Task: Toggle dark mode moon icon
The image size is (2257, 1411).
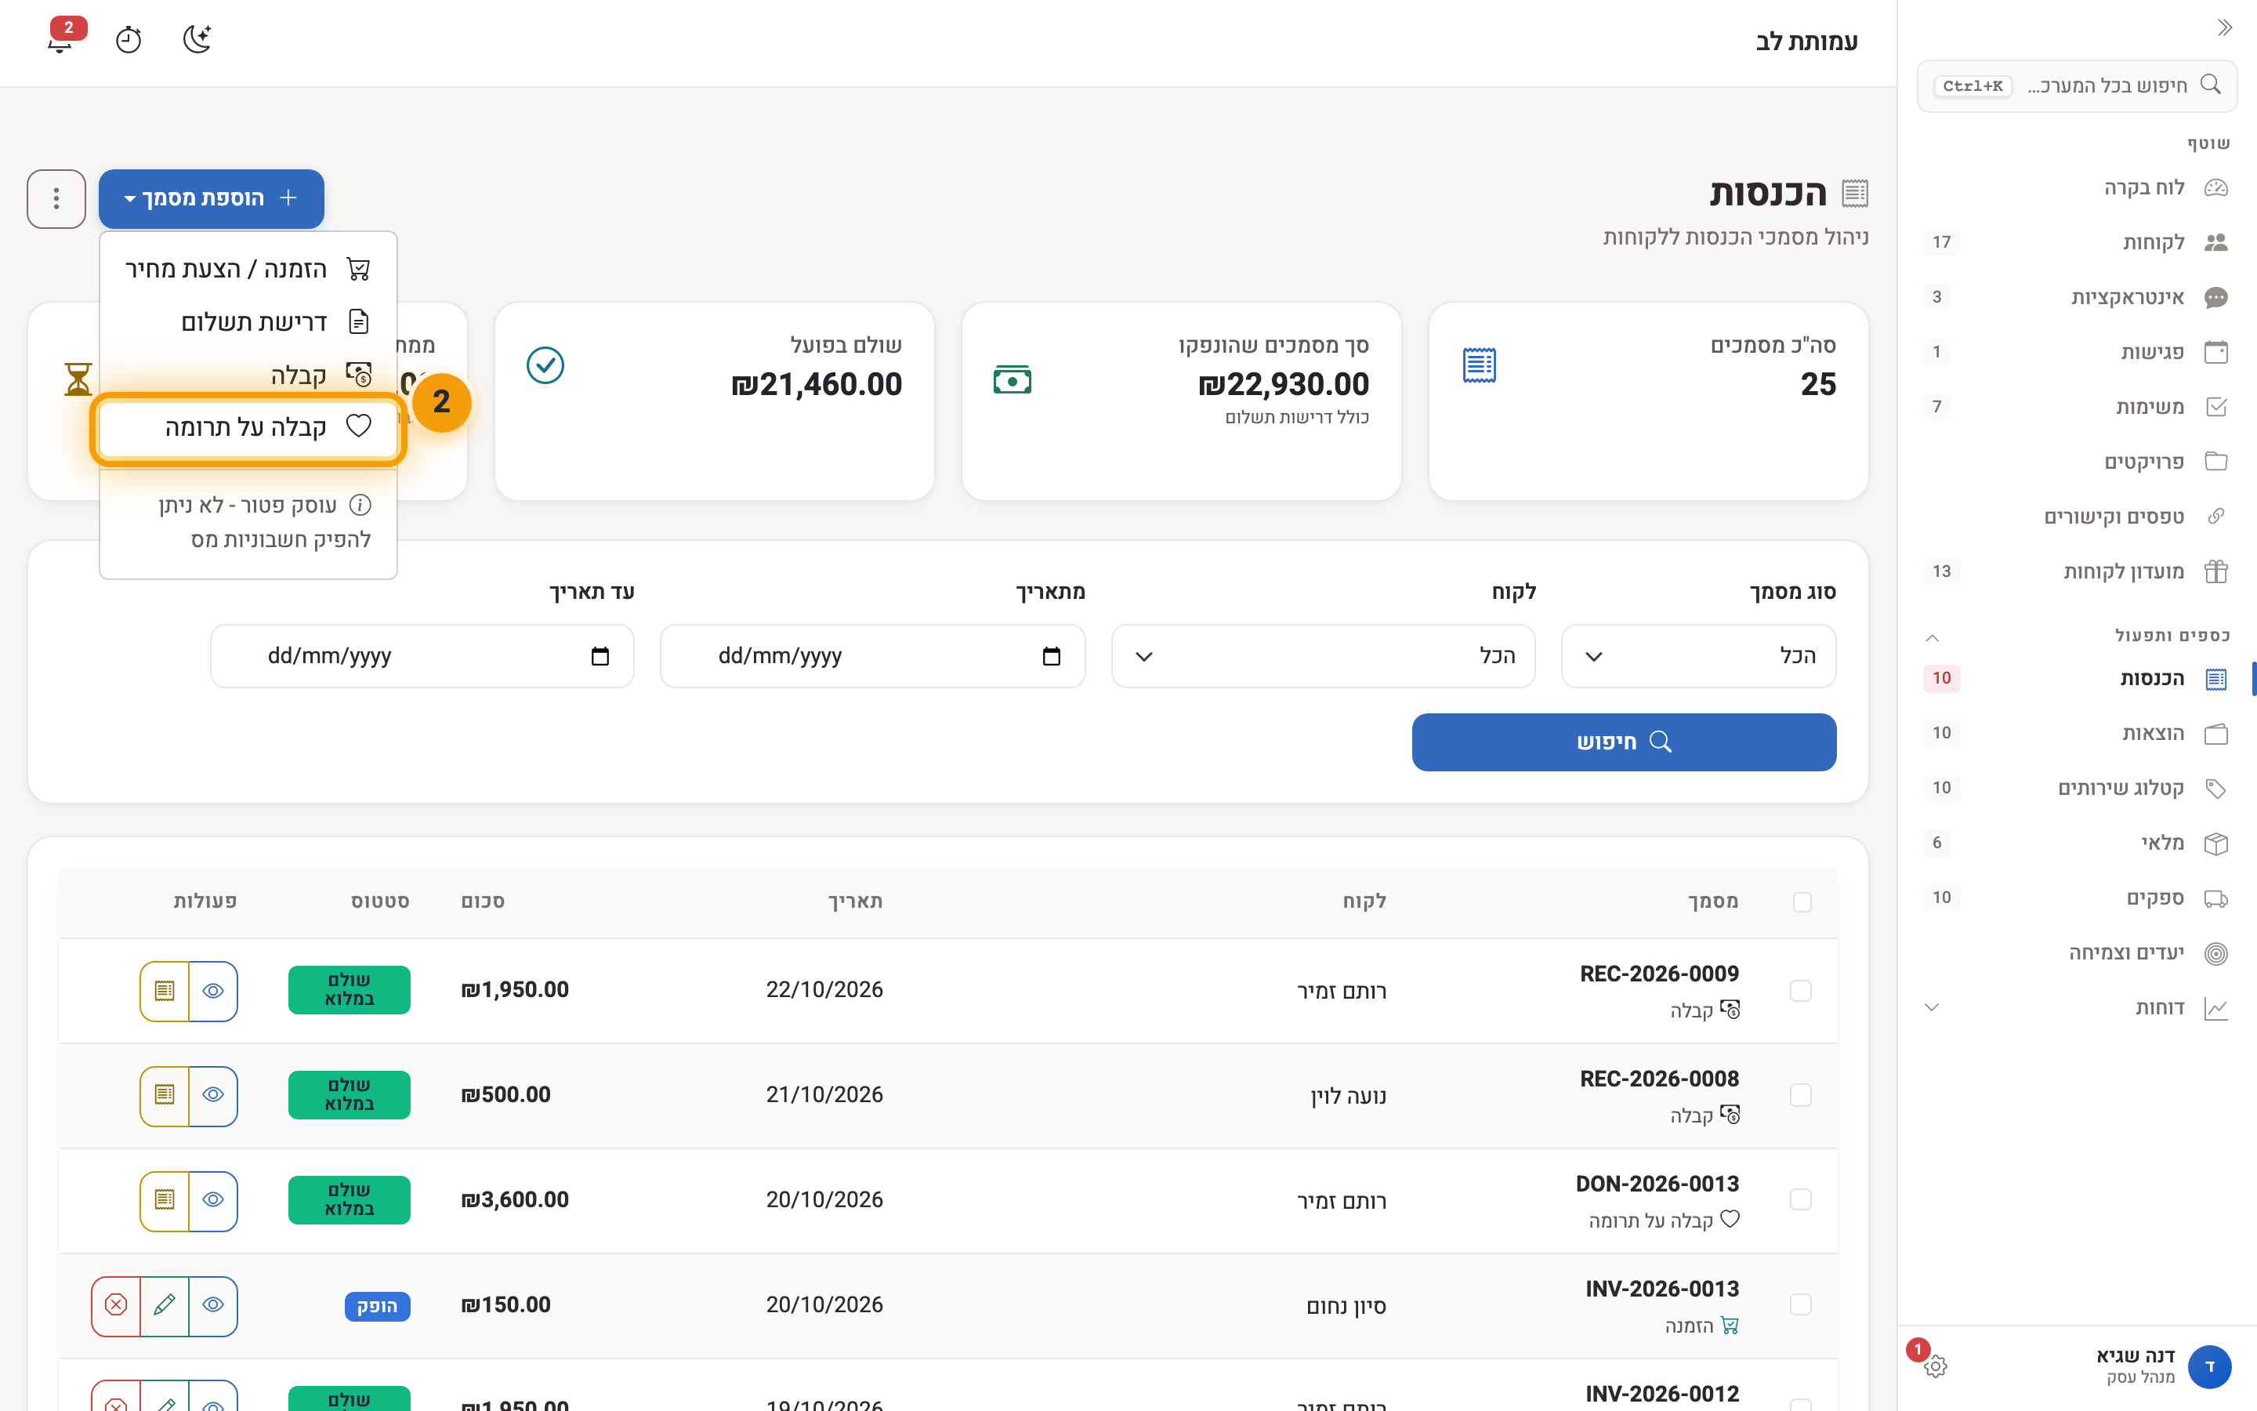Action: click(x=197, y=40)
